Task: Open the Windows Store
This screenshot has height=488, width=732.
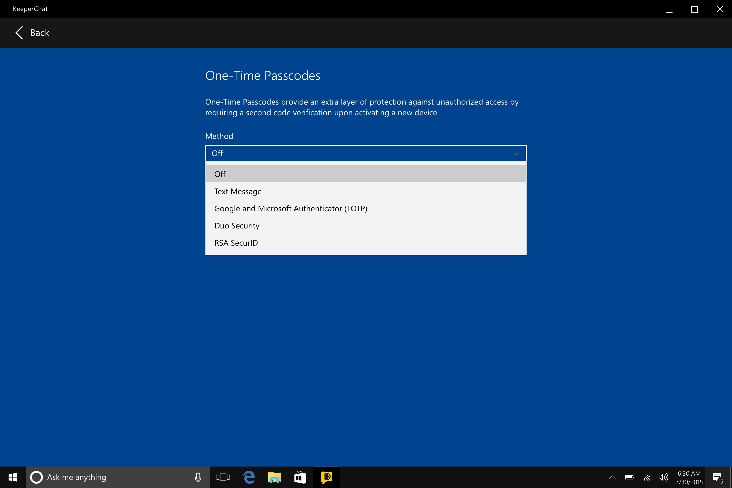Action: 300,477
